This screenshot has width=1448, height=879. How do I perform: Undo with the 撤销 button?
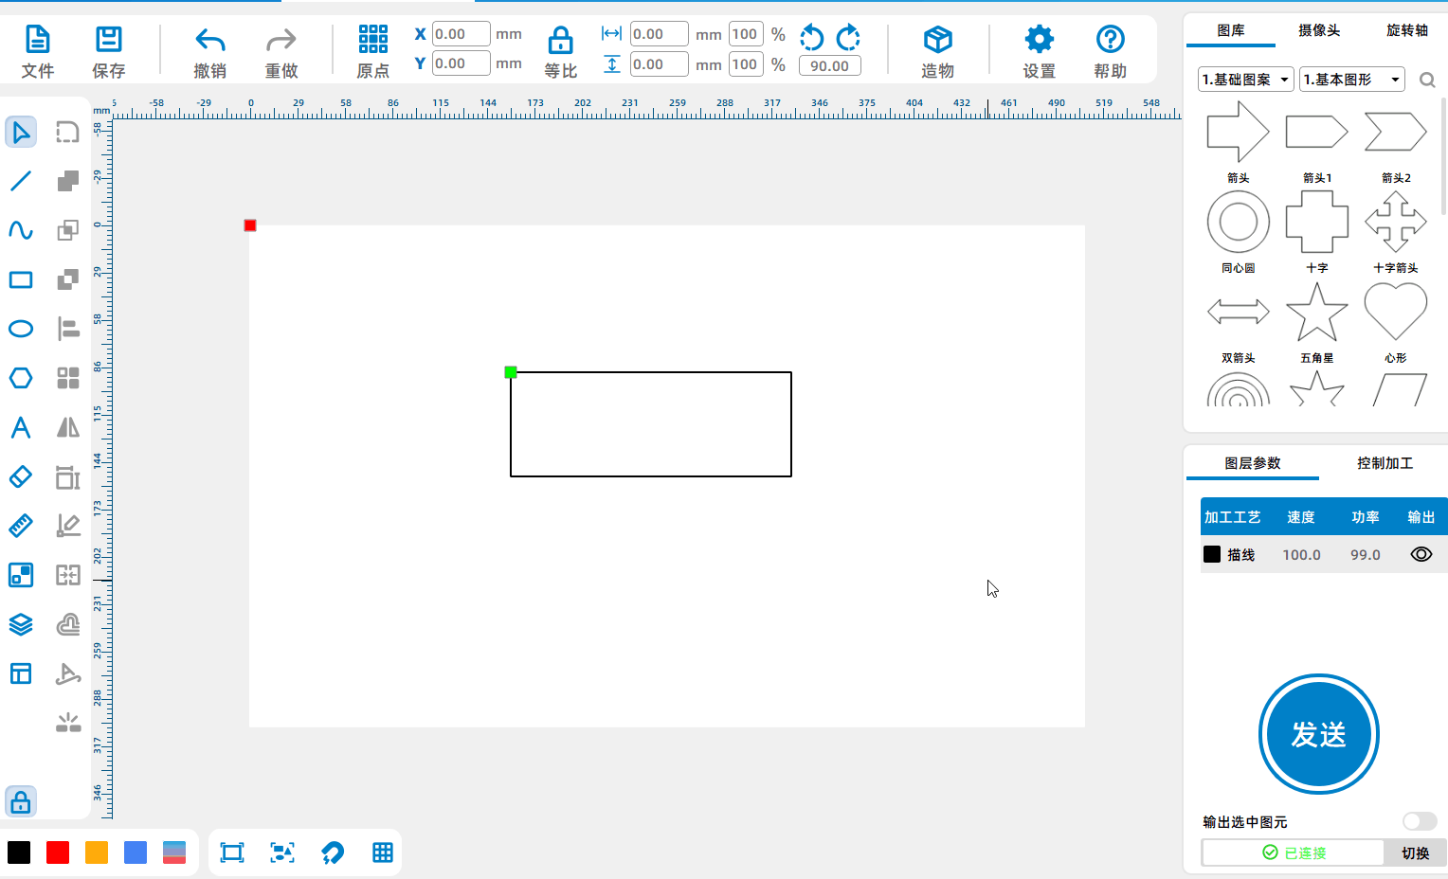point(209,51)
